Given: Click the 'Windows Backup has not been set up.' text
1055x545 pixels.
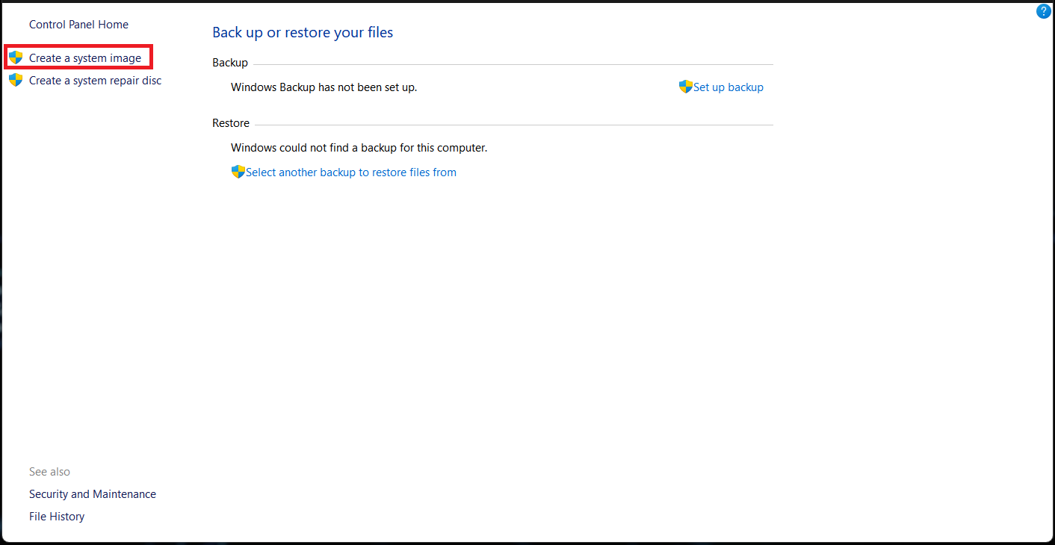Looking at the screenshot, I should point(324,87).
